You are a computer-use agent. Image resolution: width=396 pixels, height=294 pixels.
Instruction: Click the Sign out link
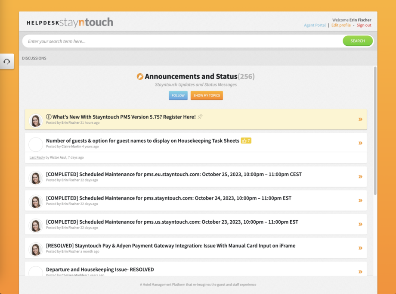click(x=364, y=25)
